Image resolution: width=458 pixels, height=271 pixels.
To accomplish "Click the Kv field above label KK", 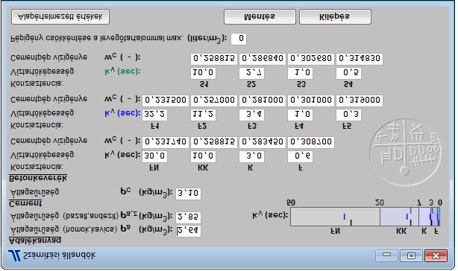I will (204, 156).
